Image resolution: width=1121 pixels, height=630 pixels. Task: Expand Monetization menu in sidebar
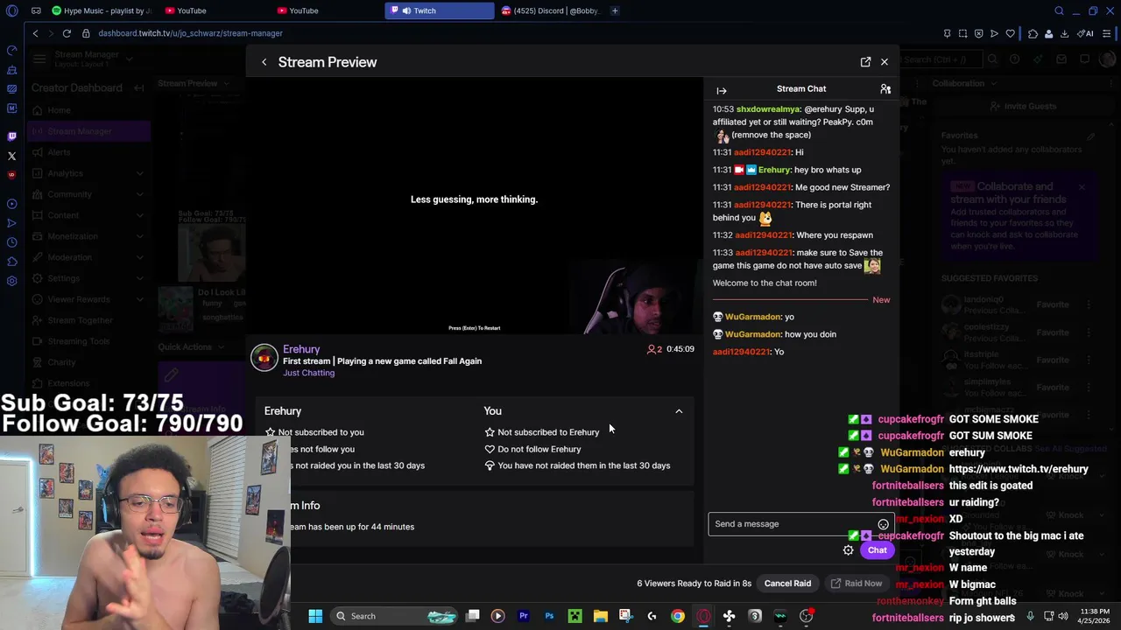(x=88, y=236)
